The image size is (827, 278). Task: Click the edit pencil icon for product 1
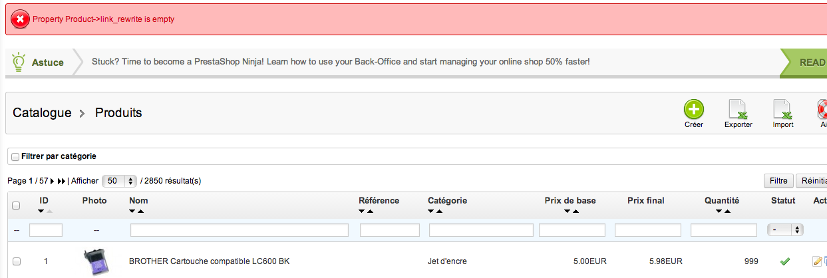[817, 261]
